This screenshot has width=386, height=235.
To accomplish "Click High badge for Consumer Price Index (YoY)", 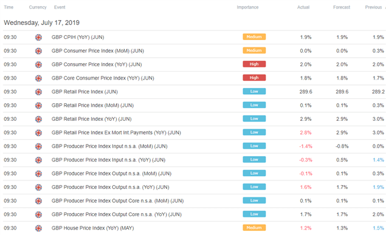I will tap(254, 64).
